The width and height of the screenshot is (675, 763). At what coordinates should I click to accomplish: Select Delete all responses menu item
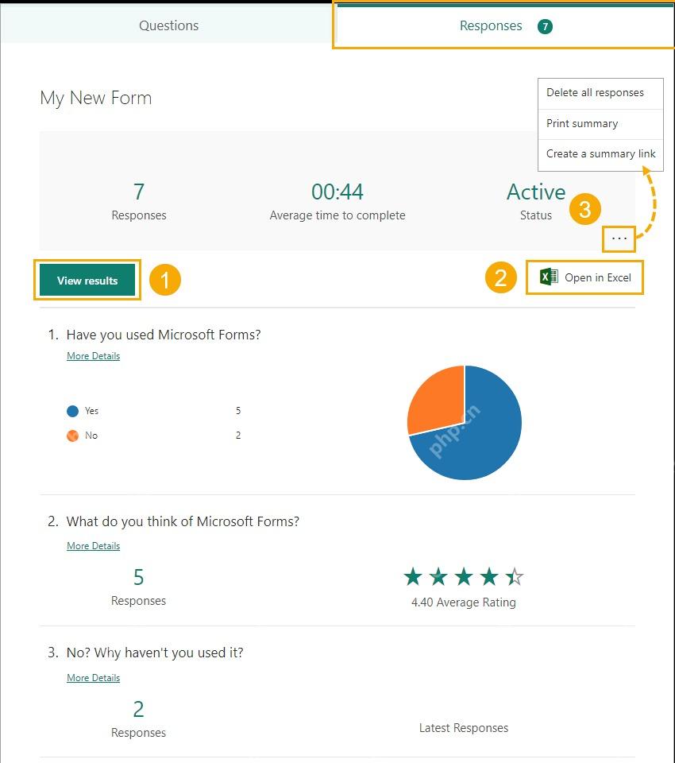pos(595,92)
